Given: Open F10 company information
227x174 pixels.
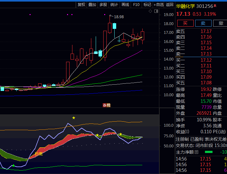Looking at the screenshot, I should click(x=136, y=5).
